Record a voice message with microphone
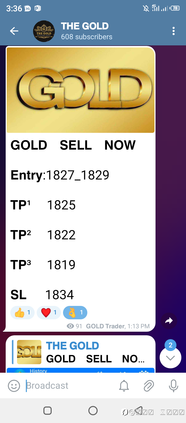 tap(174, 386)
